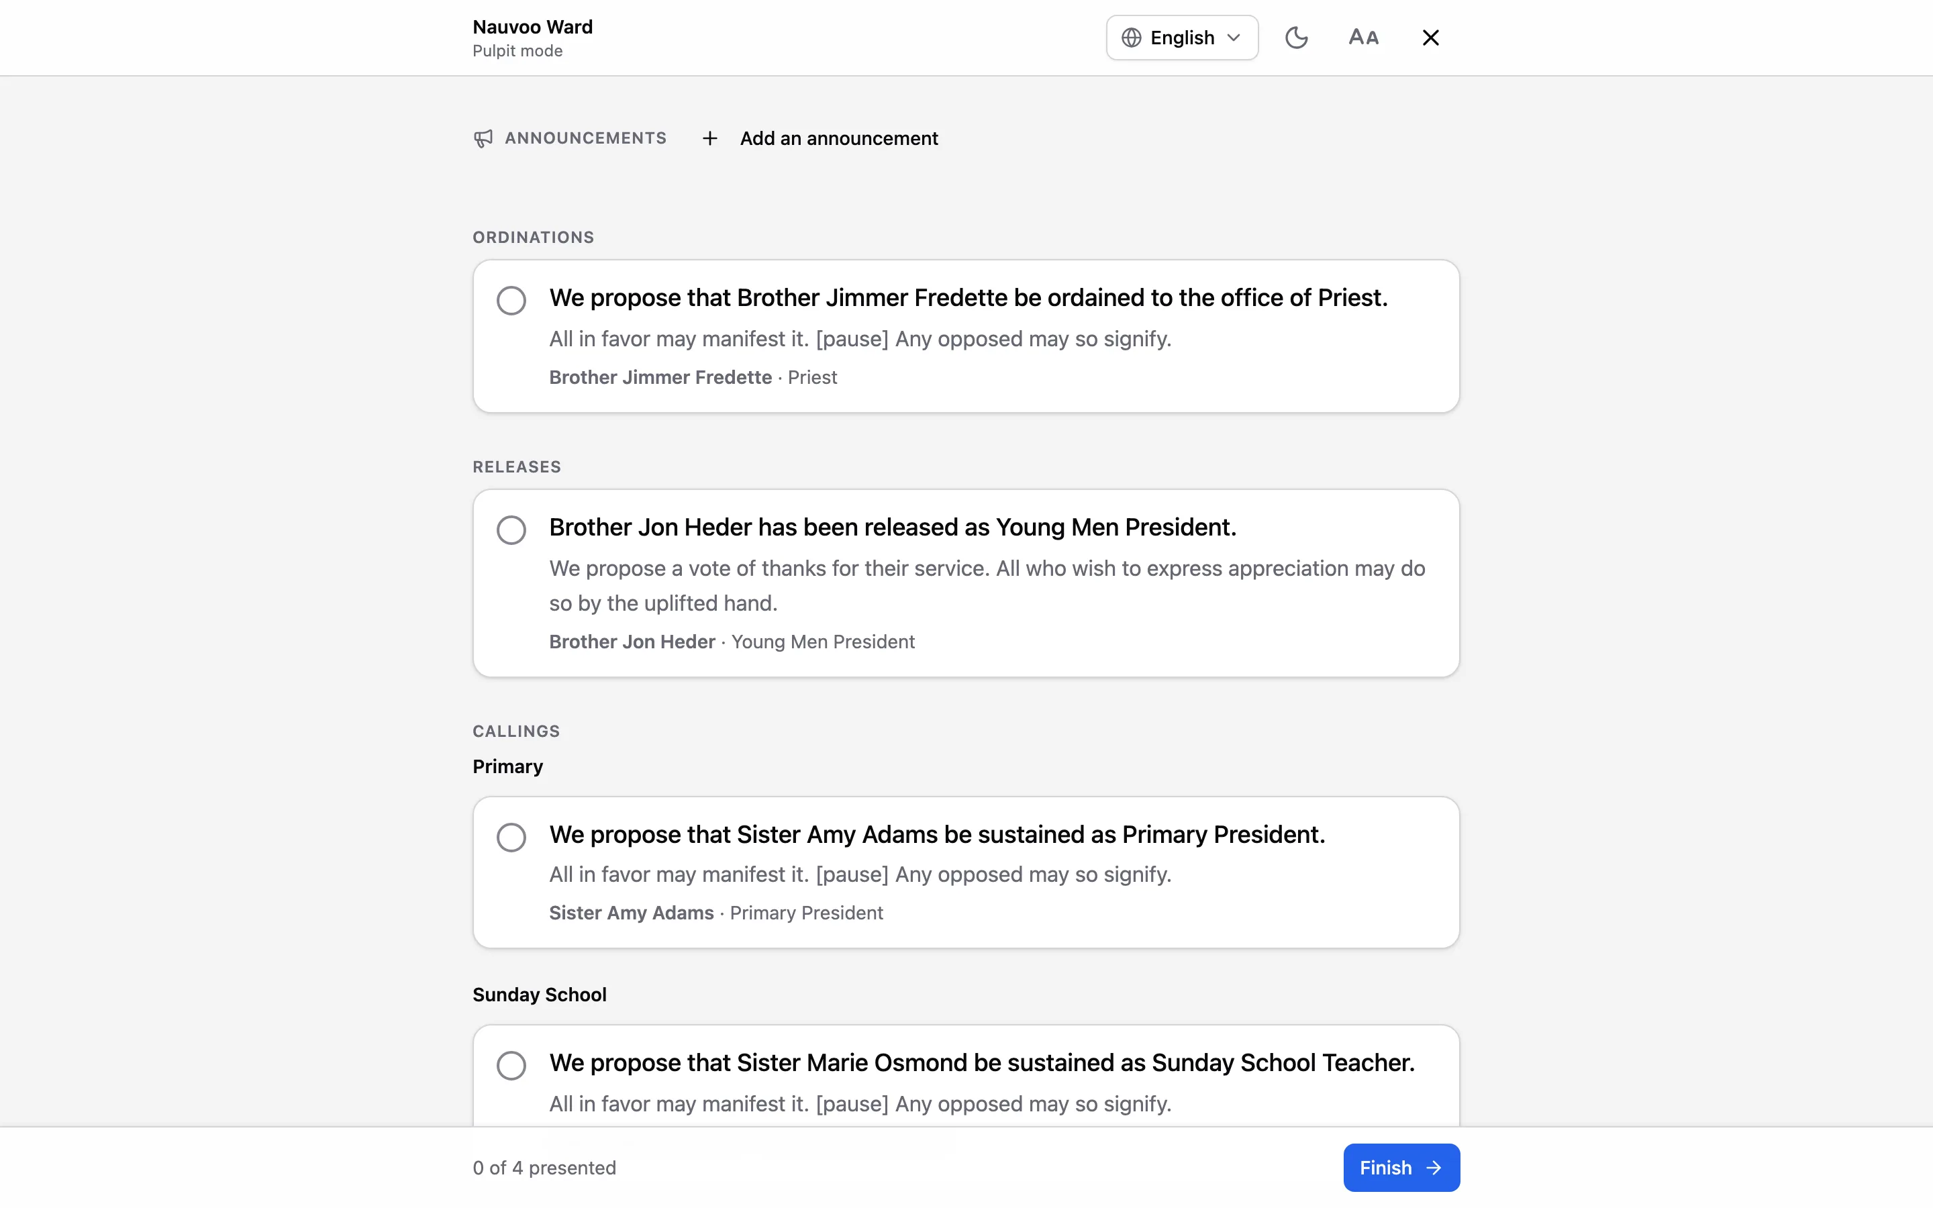Click the arrow icon on Finish button
The height and width of the screenshot is (1208, 1933).
click(1434, 1168)
